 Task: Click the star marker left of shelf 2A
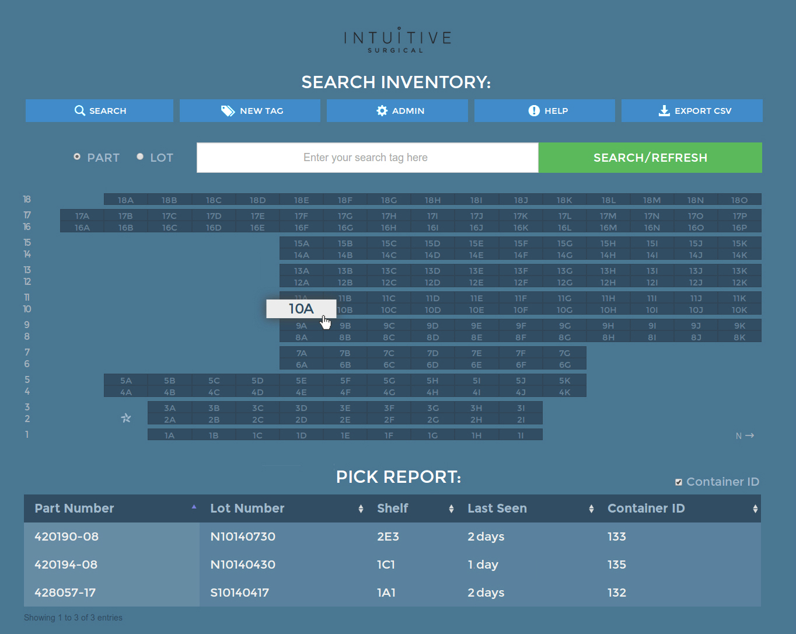pyautogui.click(x=126, y=418)
